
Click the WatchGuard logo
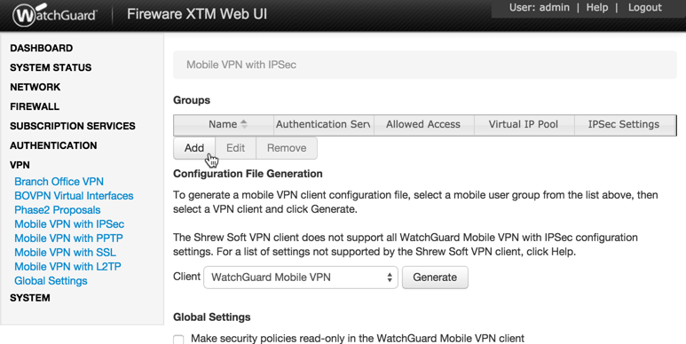[x=55, y=14]
